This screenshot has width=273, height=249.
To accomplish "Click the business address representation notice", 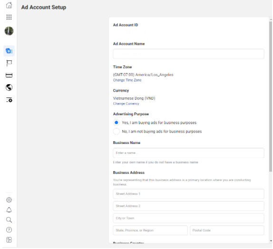I will 182,182.
